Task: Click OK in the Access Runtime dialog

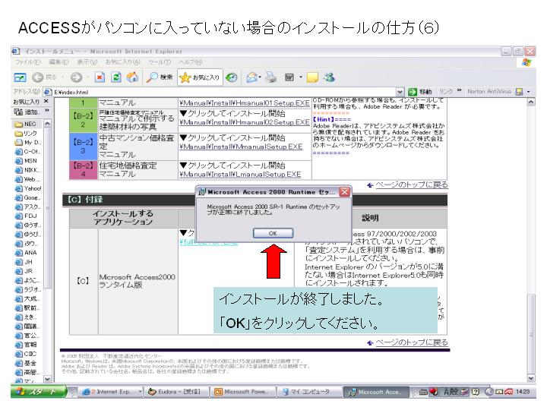Action: [x=273, y=233]
